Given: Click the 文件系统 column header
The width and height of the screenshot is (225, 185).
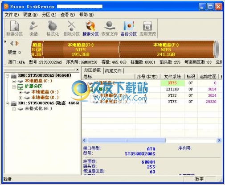Looking at the screenshot, I should (172, 77).
